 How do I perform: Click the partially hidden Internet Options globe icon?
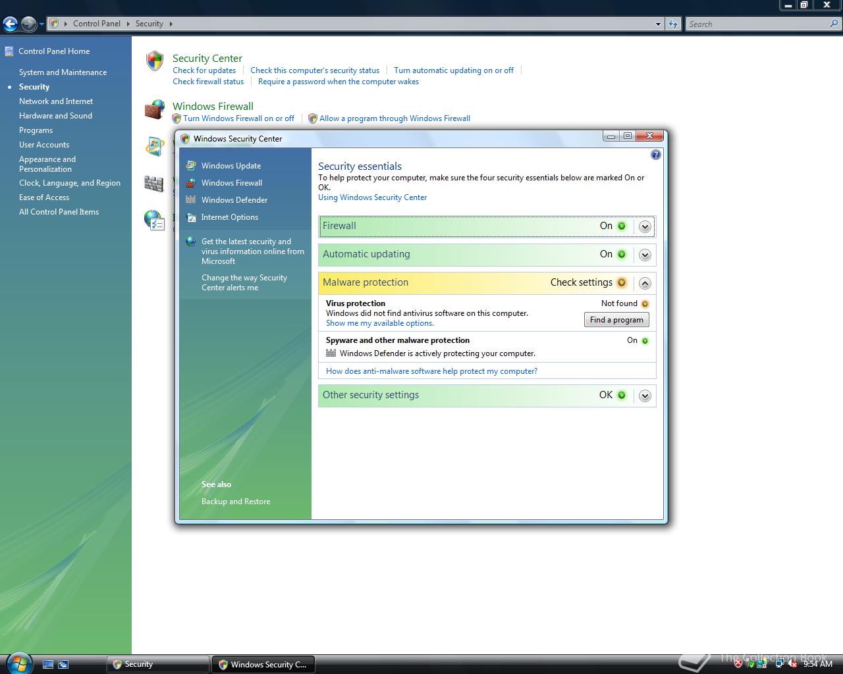pos(153,220)
